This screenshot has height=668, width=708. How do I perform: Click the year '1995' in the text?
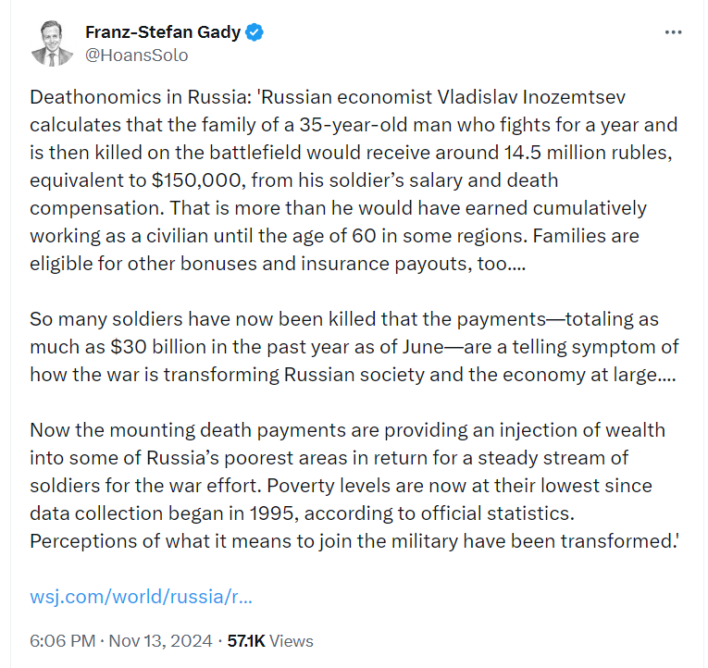[x=272, y=513]
